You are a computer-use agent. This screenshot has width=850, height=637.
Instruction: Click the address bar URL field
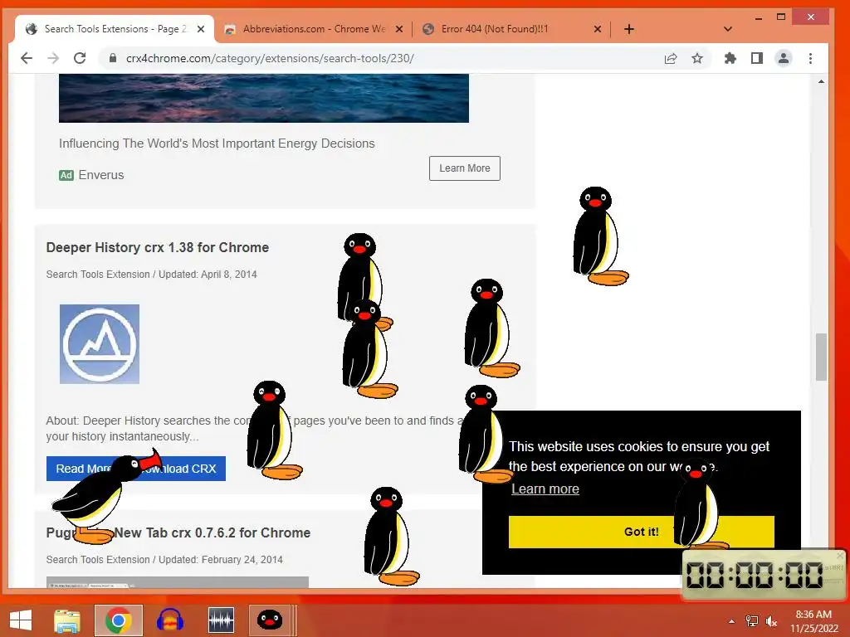pos(379,59)
